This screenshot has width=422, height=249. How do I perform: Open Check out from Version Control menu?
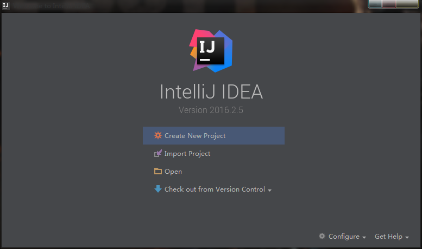tap(215, 189)
